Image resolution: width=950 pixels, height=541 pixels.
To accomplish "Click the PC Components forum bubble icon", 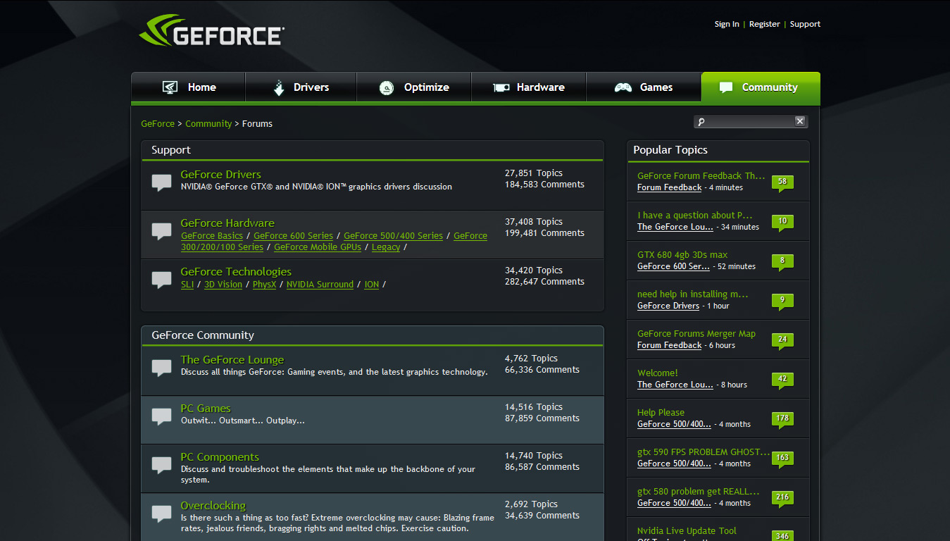I will (162, 465).
